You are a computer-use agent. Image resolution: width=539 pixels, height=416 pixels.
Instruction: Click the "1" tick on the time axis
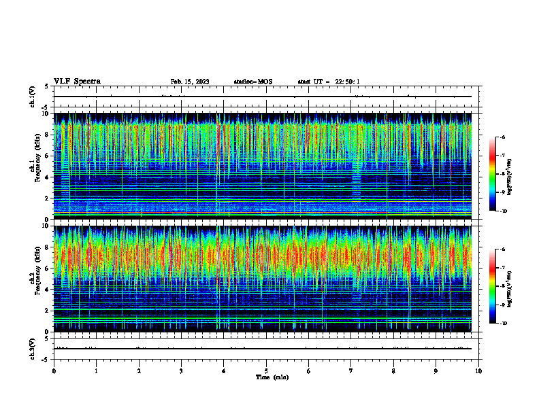pos(96,371)
